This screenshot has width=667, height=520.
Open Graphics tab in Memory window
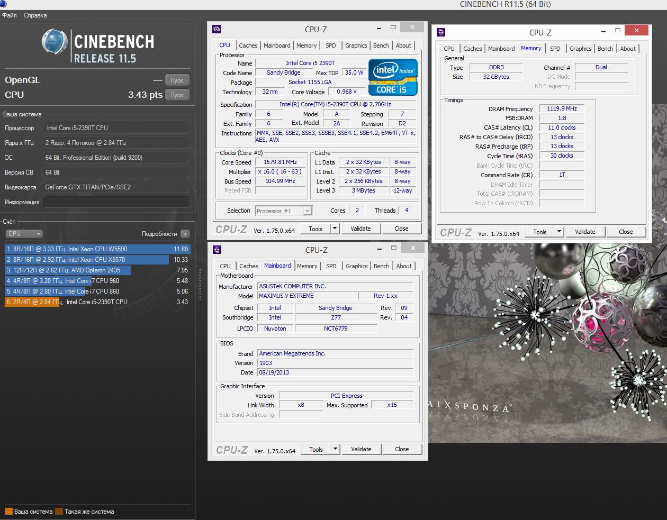pyautogui.click(x=581, y=49)
